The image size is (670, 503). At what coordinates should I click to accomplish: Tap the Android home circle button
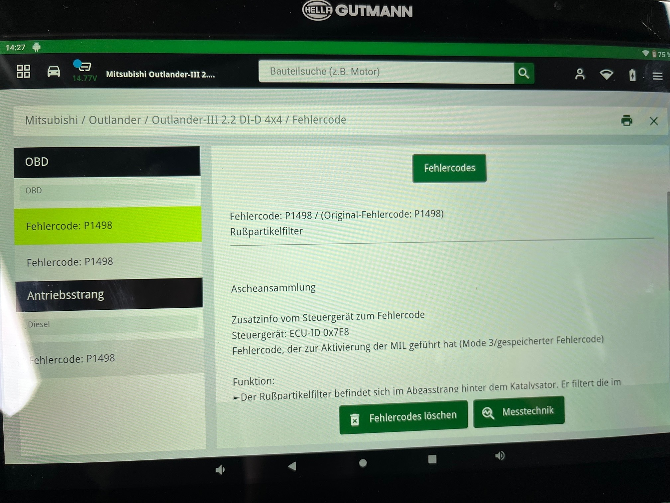(x=363, y=463)
